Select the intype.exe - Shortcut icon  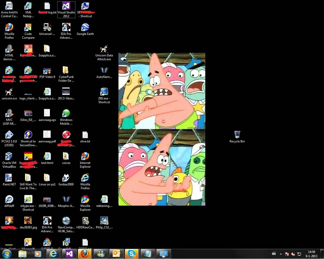point(28,203)
